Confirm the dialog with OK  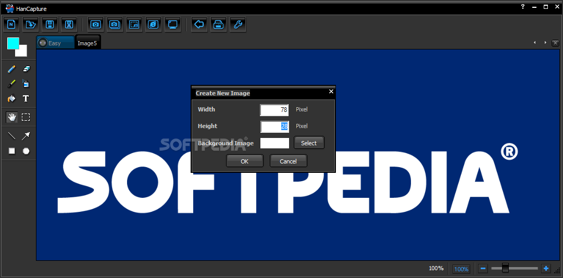(244, 161)
